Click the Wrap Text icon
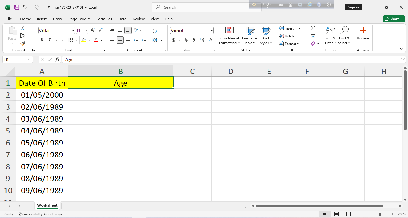 [155, 30]
